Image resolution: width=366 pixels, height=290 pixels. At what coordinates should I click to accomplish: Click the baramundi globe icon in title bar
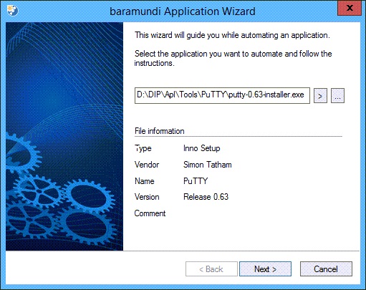point(12,11)
